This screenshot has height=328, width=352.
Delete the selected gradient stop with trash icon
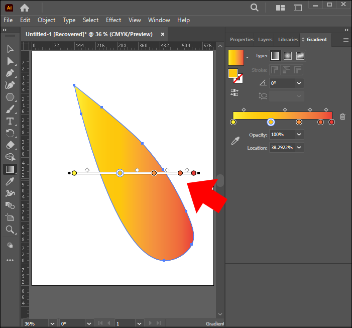coord(342,117)
